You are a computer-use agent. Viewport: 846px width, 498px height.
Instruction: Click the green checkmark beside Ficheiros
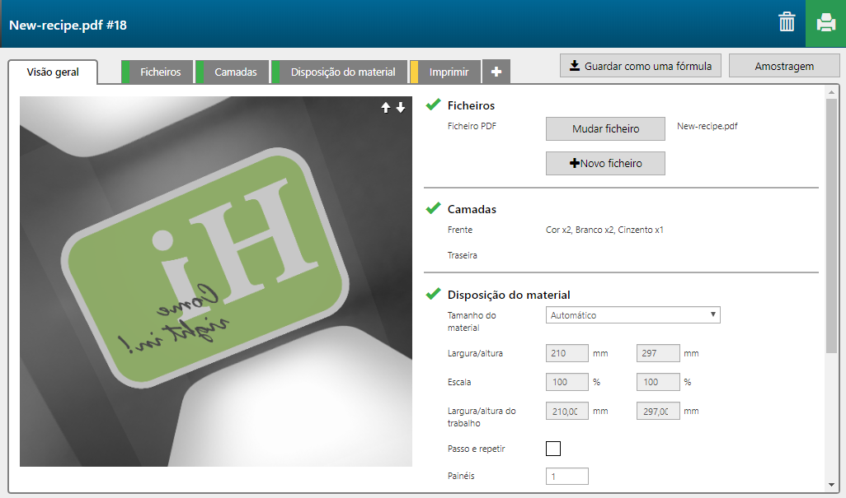click(x=433, y=105)
